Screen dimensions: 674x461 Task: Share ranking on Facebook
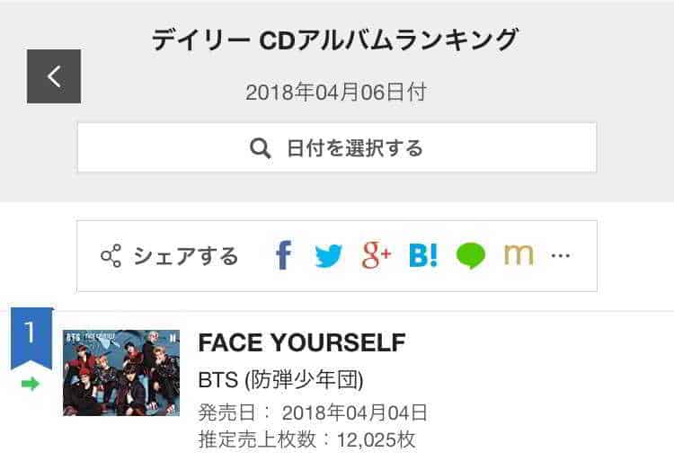[x=283, y=256]
